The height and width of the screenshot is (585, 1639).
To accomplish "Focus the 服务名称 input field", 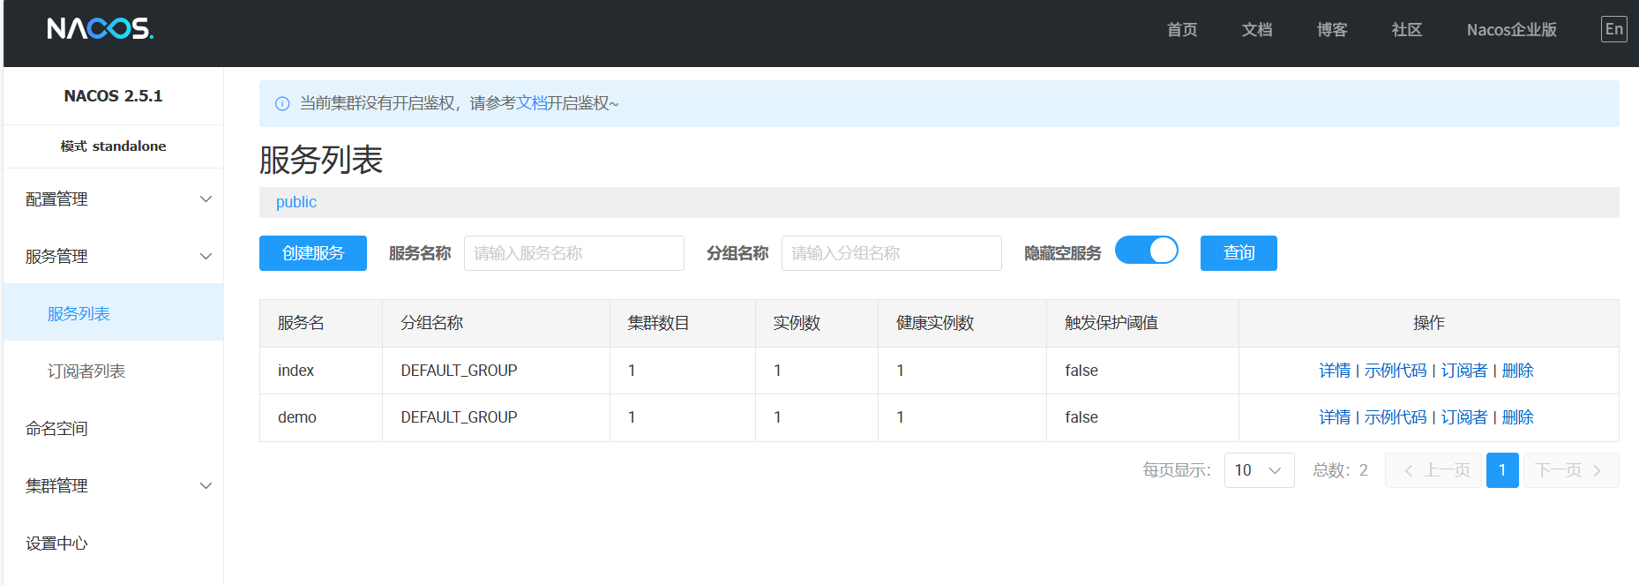I will tap(574, 253).
